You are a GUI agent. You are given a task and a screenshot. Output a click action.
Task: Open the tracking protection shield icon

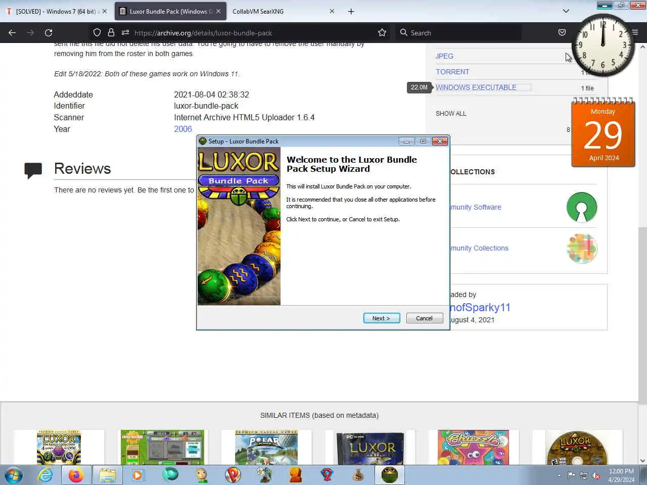97,32
